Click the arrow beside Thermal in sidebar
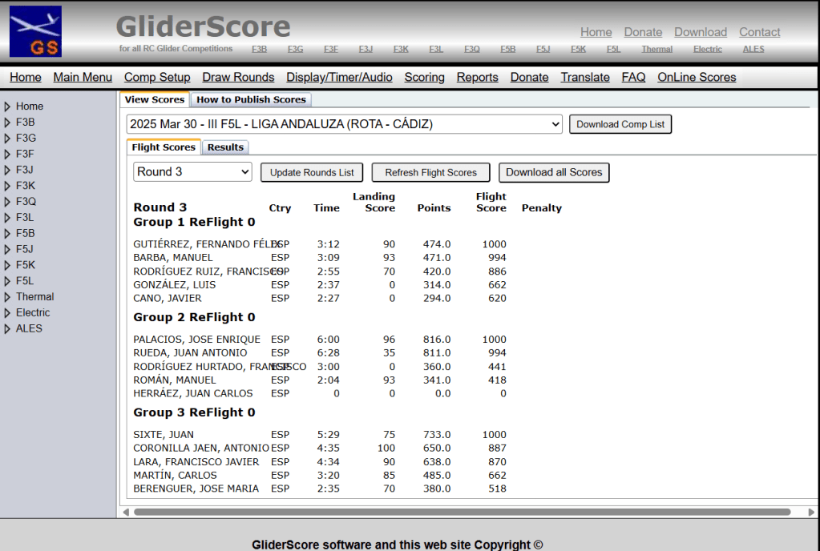 7,297
